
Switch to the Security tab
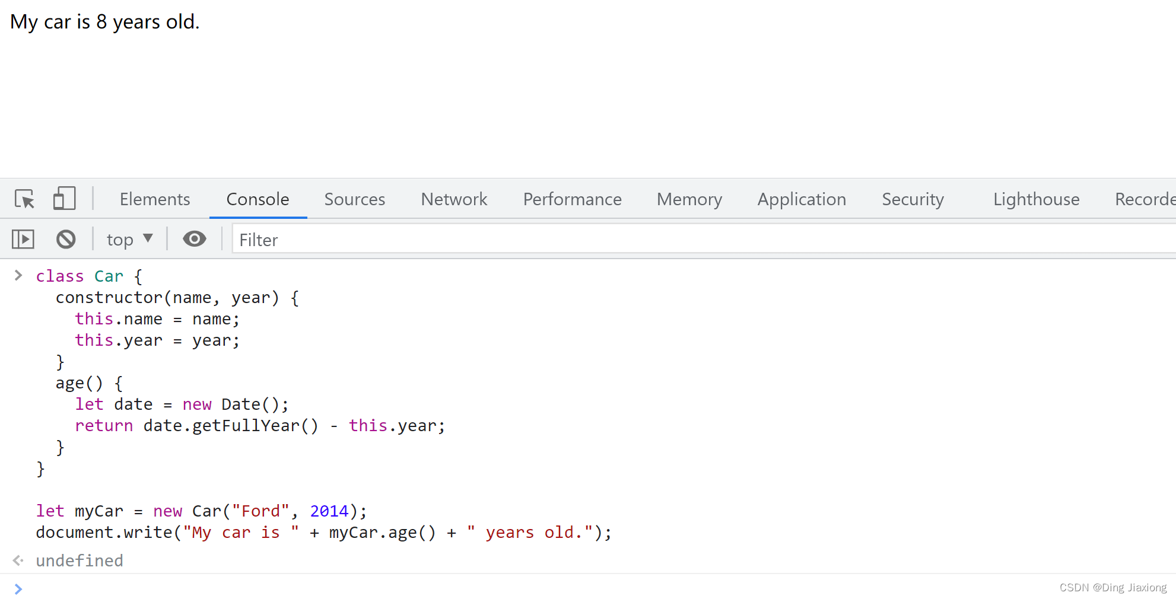pyautogui.click(x=913, y=199)
